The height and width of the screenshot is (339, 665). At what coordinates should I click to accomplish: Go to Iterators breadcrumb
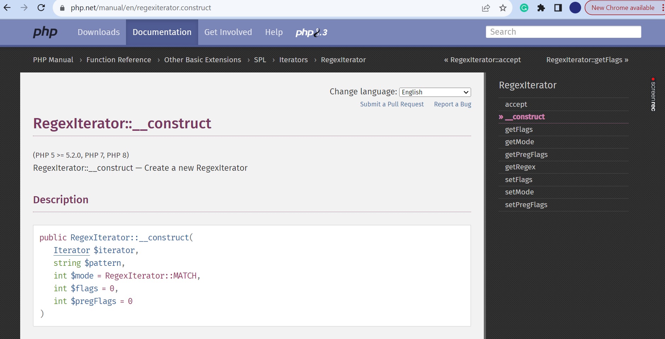click(293, 60)
